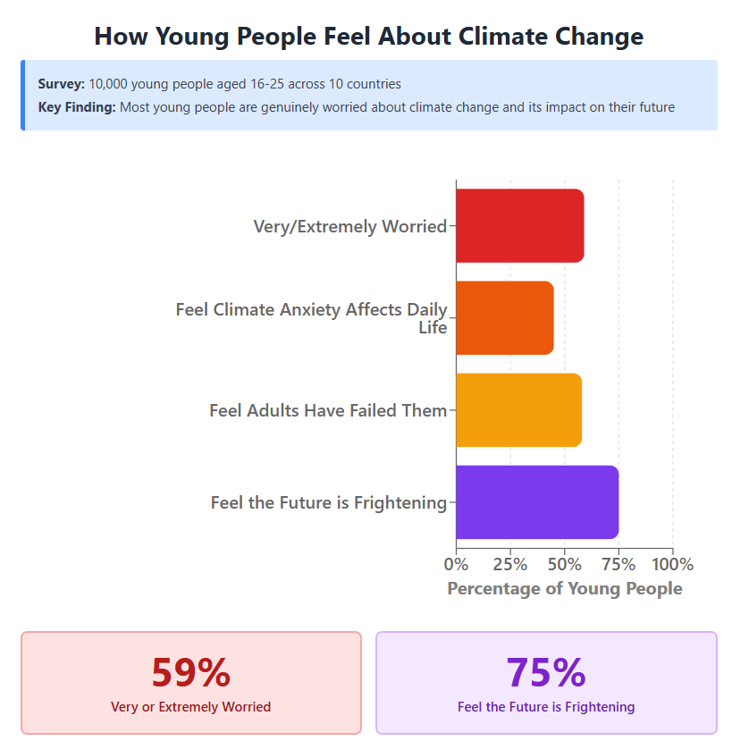Click the 100% axis tick label

click(673, 565)
